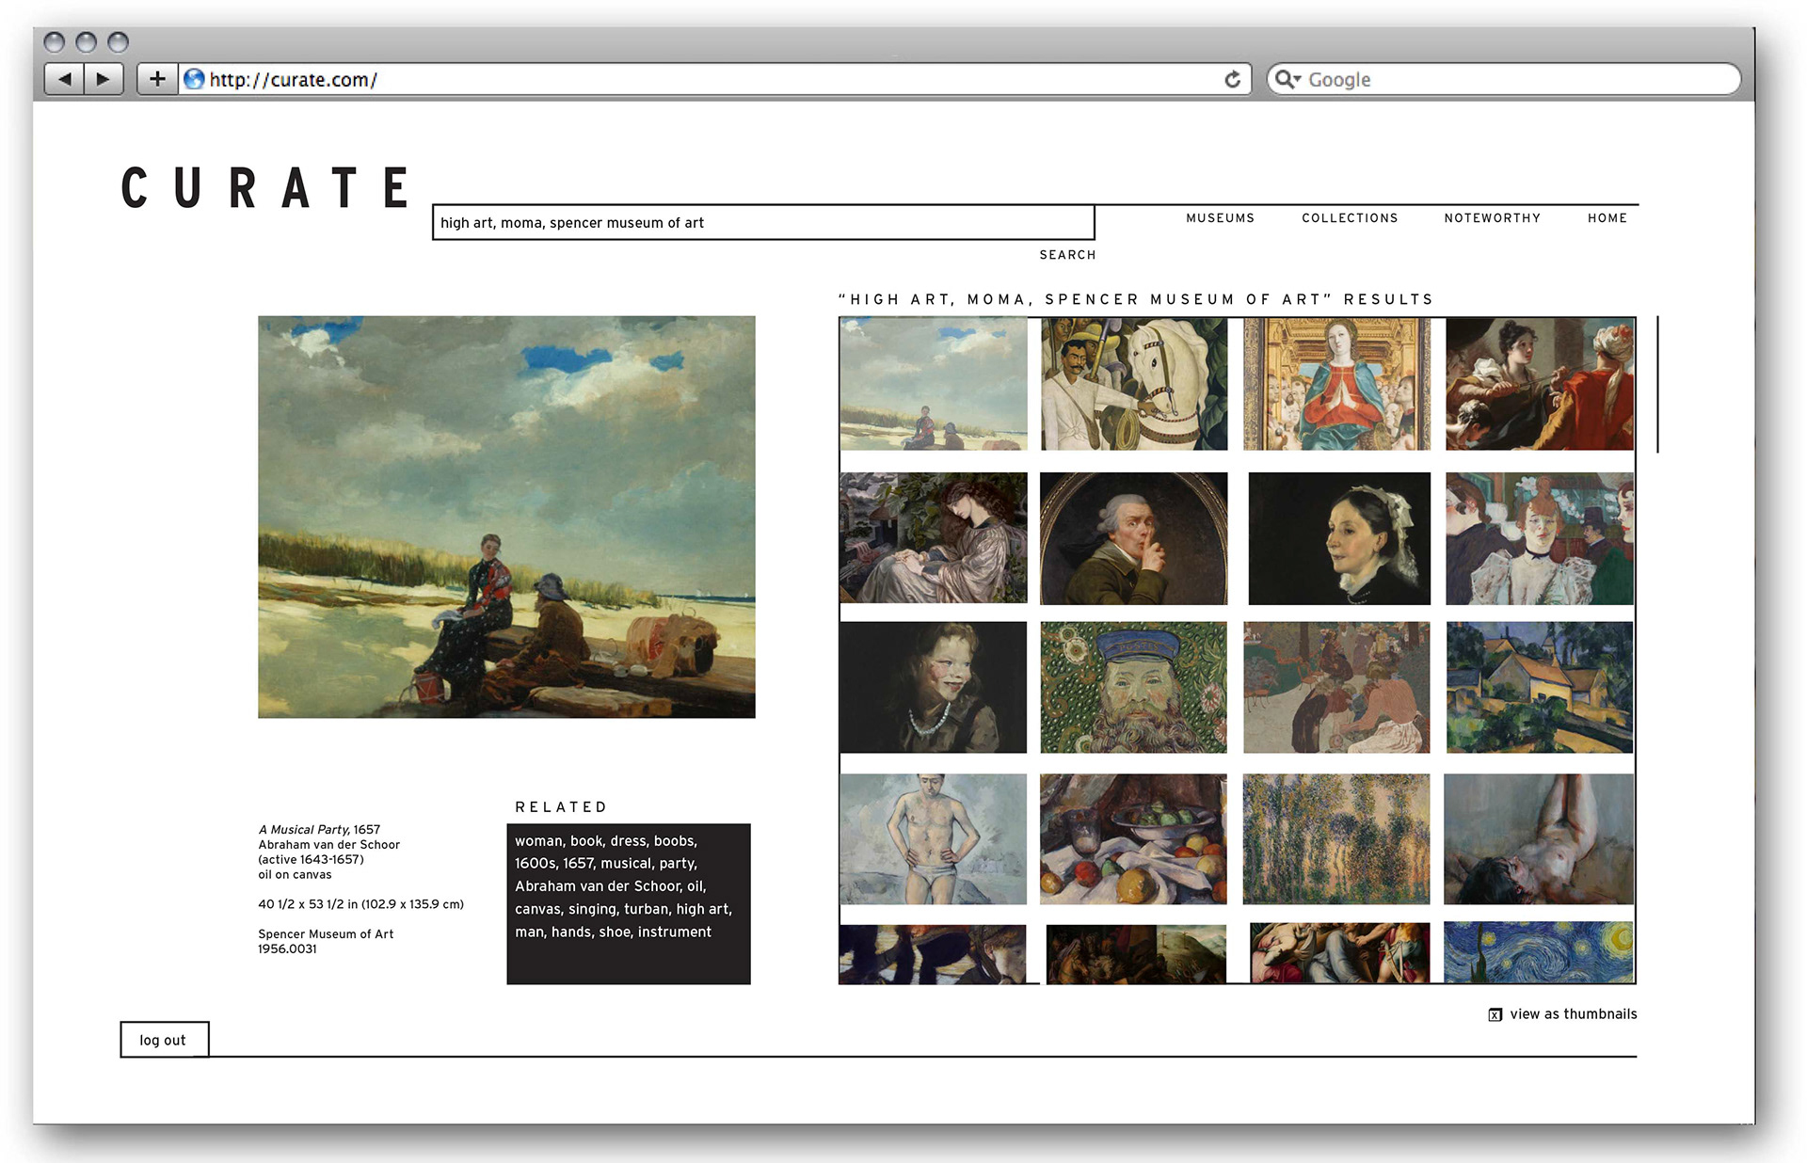Select the Starry Night thumbnail

tap(1539, 952)
